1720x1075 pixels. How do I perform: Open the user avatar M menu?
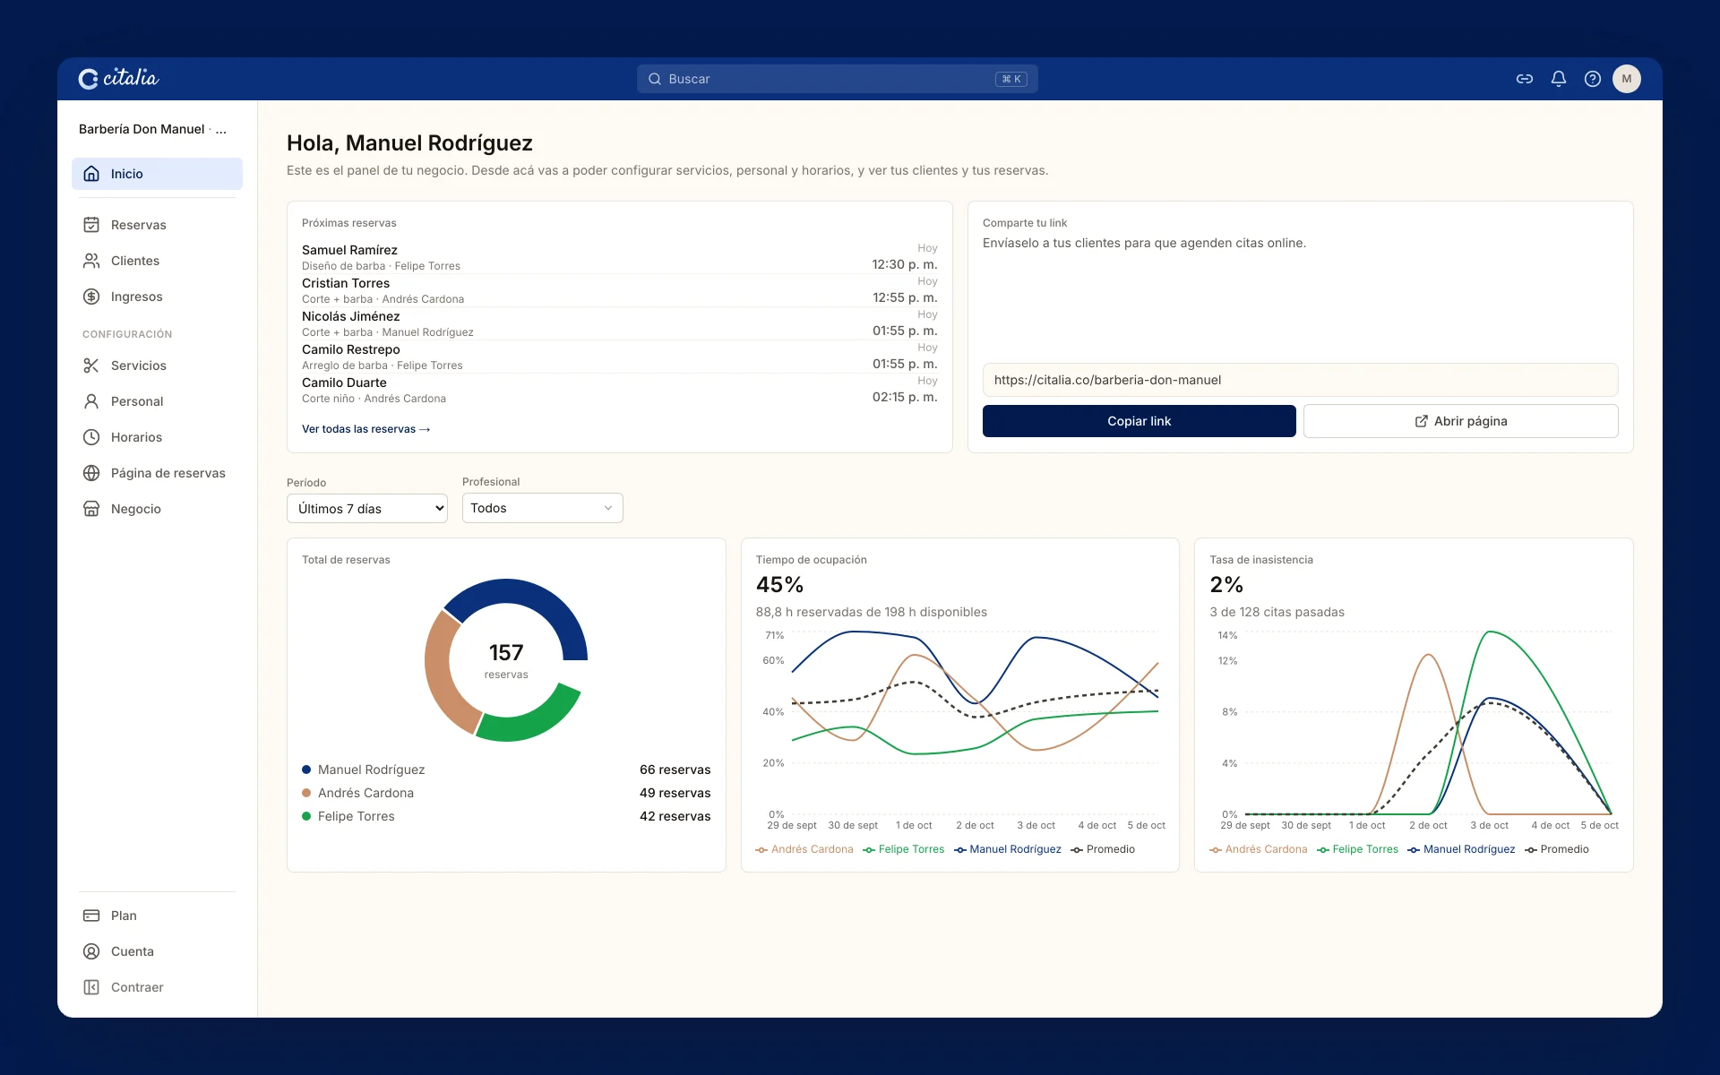pos(1627,79)
